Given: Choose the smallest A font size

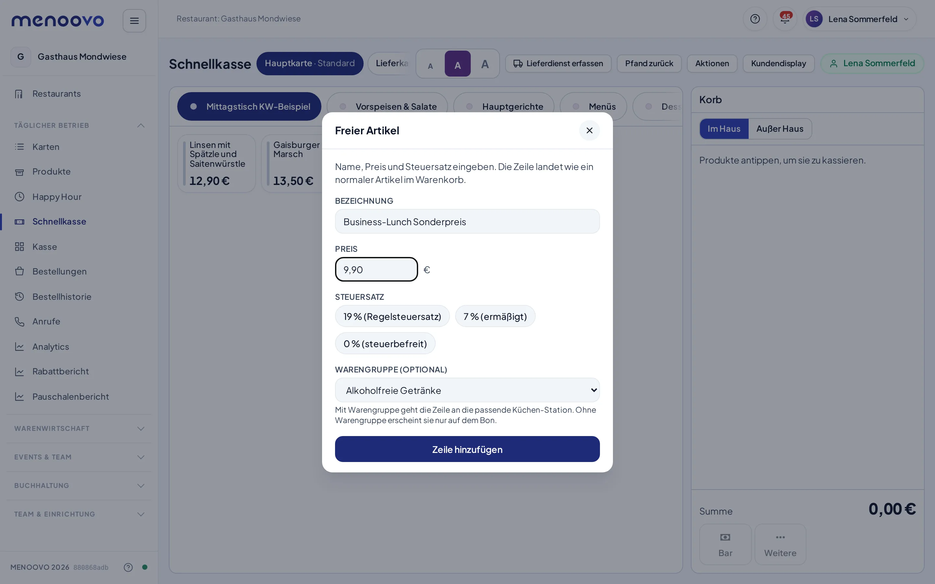Looking at the screenshot, I should tap(430, 64).
